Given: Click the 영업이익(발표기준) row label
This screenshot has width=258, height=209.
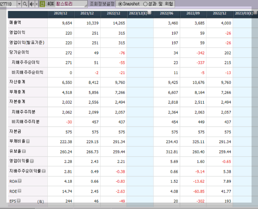Looking at the screenshot, I should coord(27,42).
